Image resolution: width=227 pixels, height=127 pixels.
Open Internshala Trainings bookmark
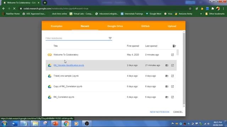coord(132,14)
